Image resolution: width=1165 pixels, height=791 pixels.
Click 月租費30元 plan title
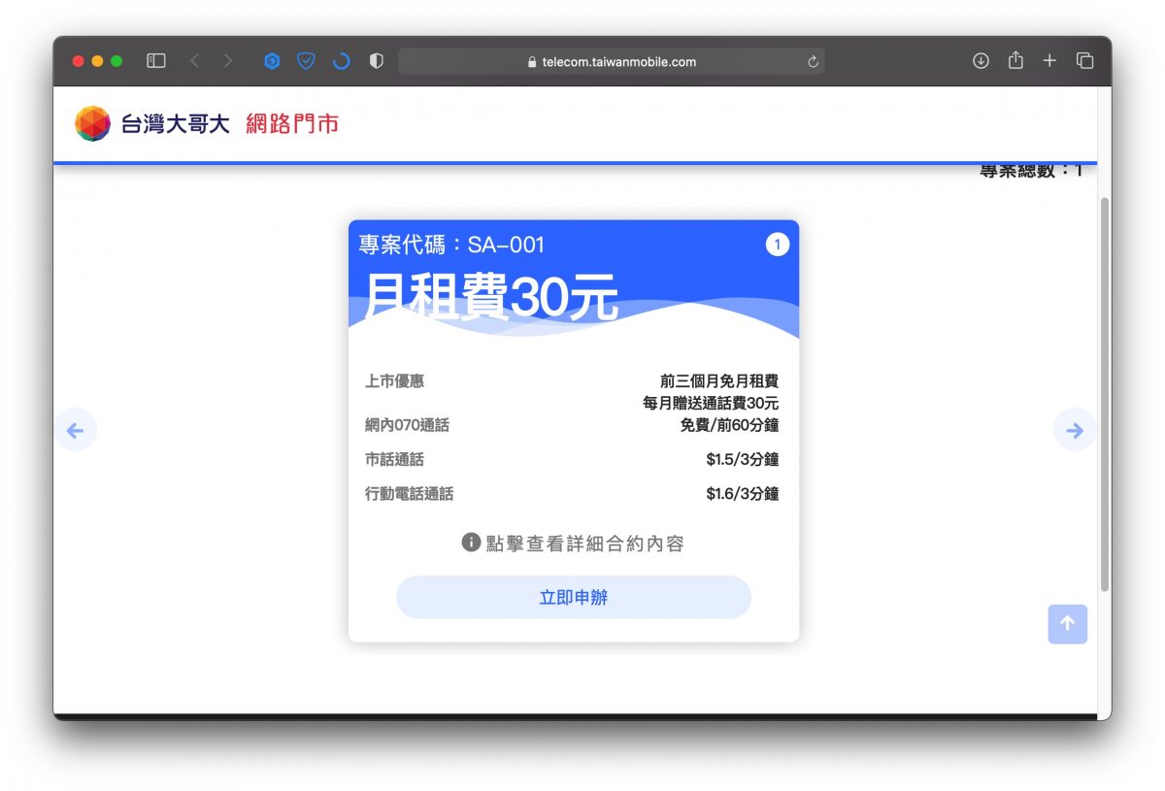[x=491, y=296]
